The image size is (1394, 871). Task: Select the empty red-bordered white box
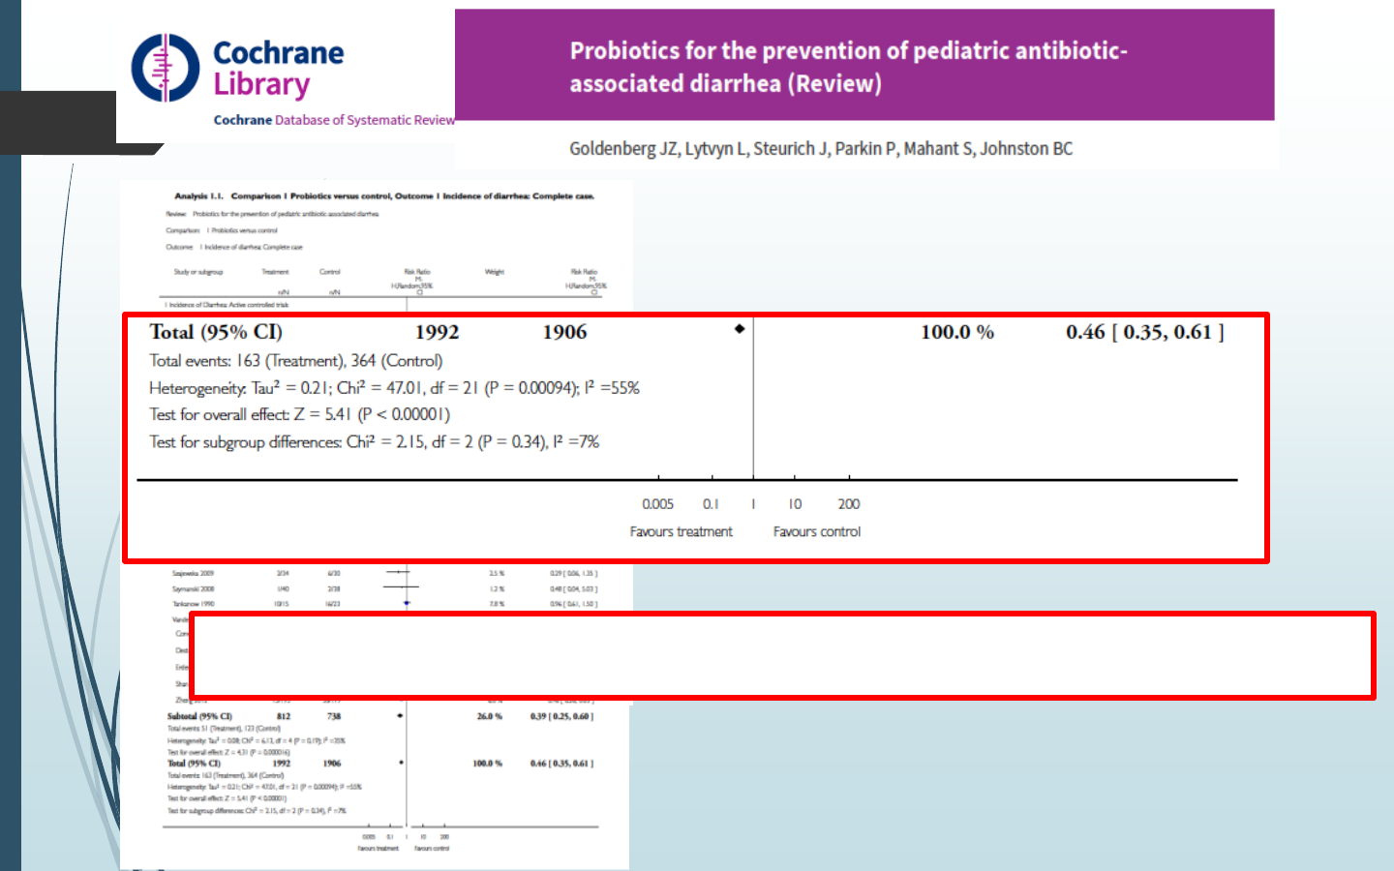point(782,655)
